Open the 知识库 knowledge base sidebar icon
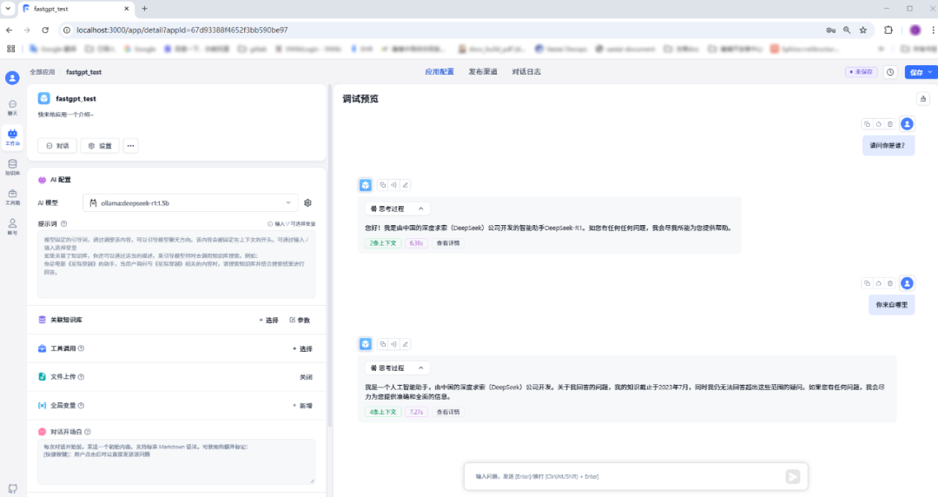Viewport: 938px width, 497px height. [12, 167]
